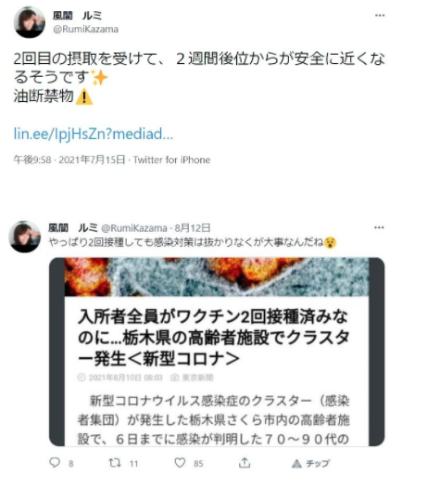Click the @RumiKazama handle in second tweet
The image size is (427, 500).
click(134, 228)
